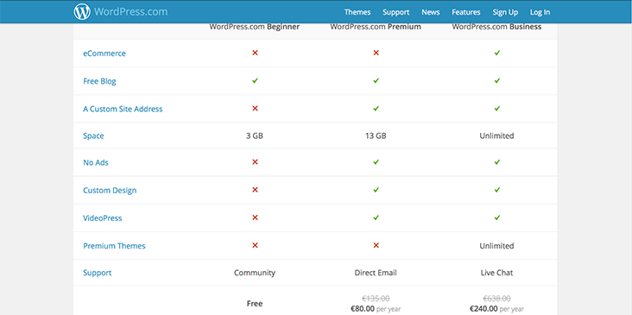632x315 pixels.
Task: Click the VideoPress check under Business
Action: point(497,217)
